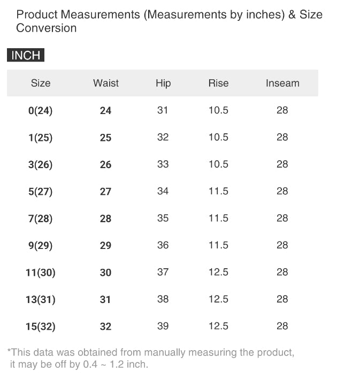The image size is (337, 378).
Task: Click the Inseam column header
Action: click(x=282, y=83)
